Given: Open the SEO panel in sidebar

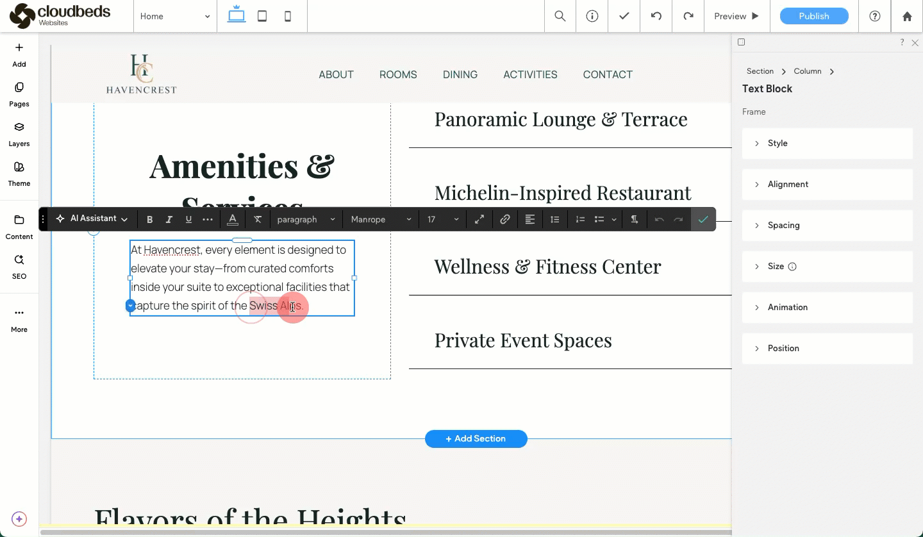Looking at the screenshot, I should (x=19, y=266).
